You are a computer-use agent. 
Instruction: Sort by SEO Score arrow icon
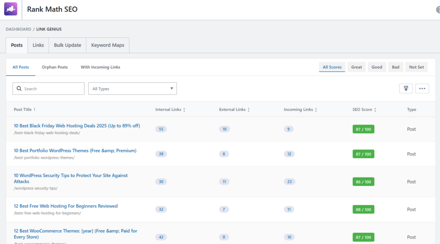(375, 110)
